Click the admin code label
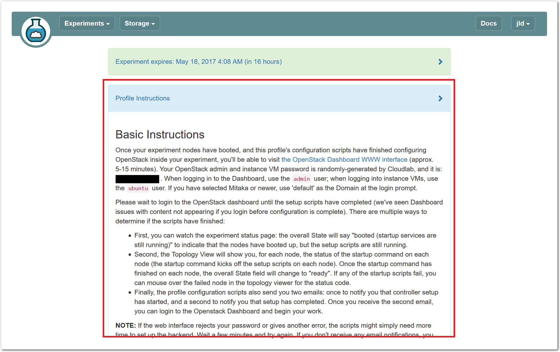 pyautogui.click(x=302, y=179)
